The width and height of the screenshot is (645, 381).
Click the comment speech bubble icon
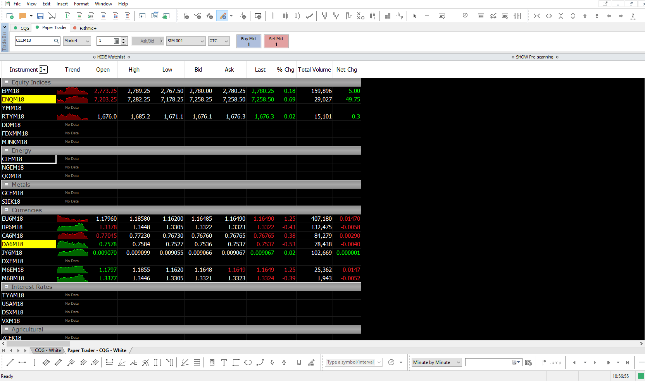click(x=442, y=16)
